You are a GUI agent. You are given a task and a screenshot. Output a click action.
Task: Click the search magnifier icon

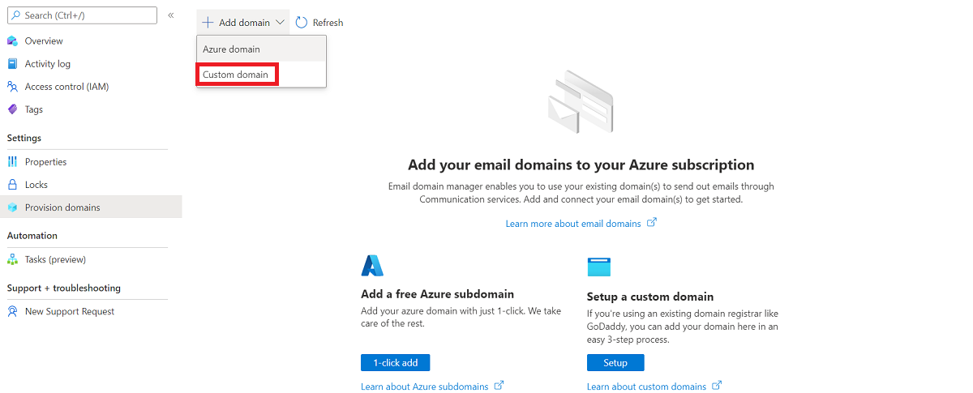click(15, 15)
